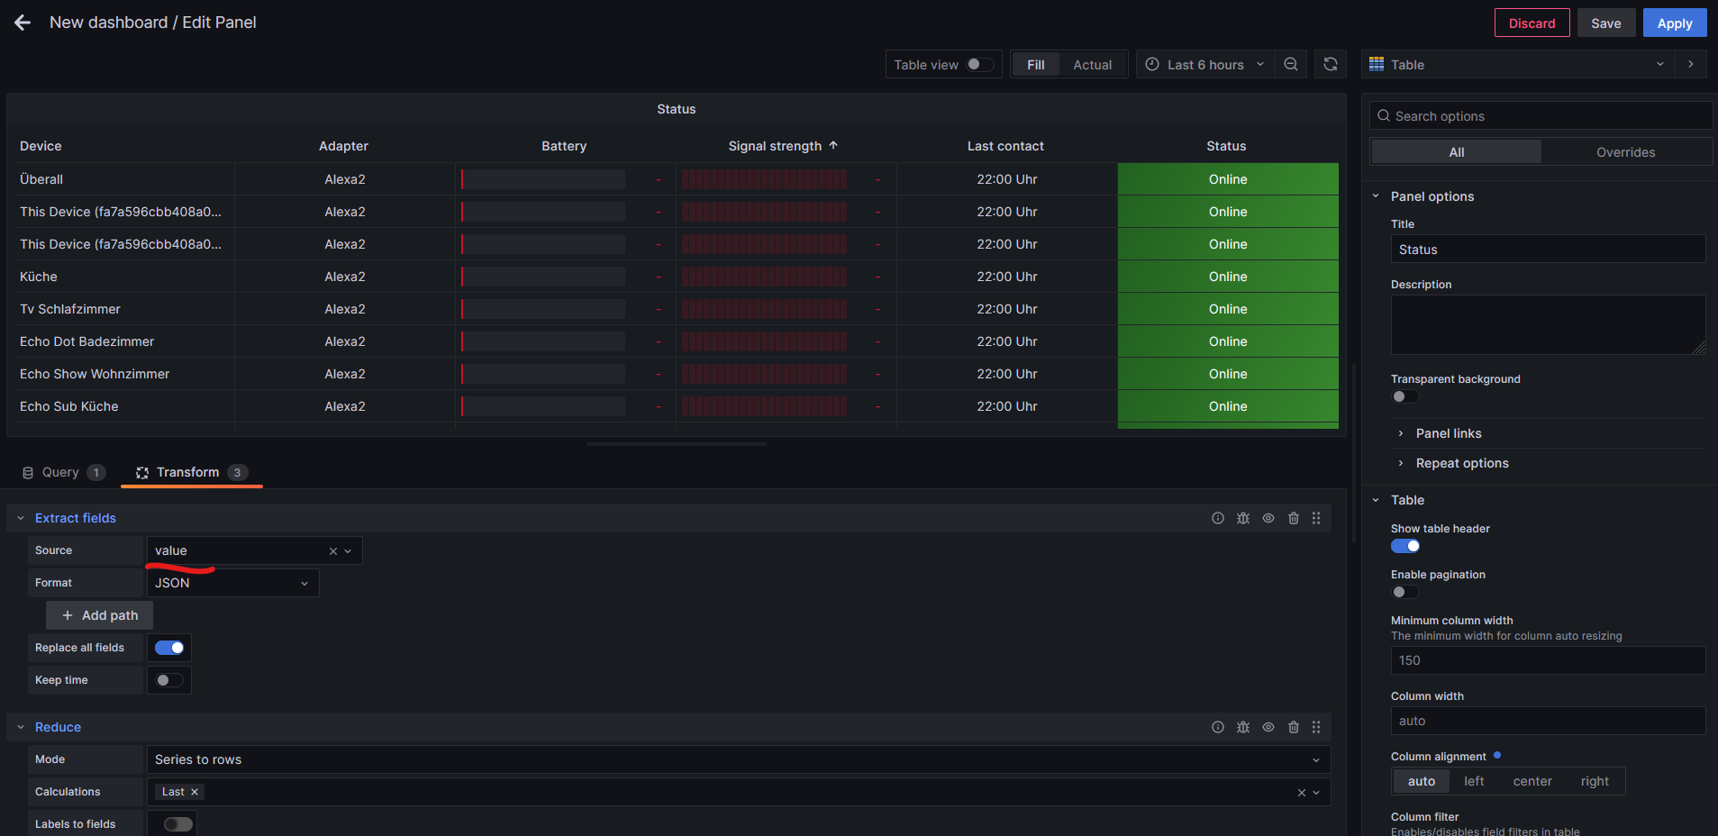The height and width of the screenshot is (836, 1718).
Task: Select the Transform tab
Action: point(191,472)
